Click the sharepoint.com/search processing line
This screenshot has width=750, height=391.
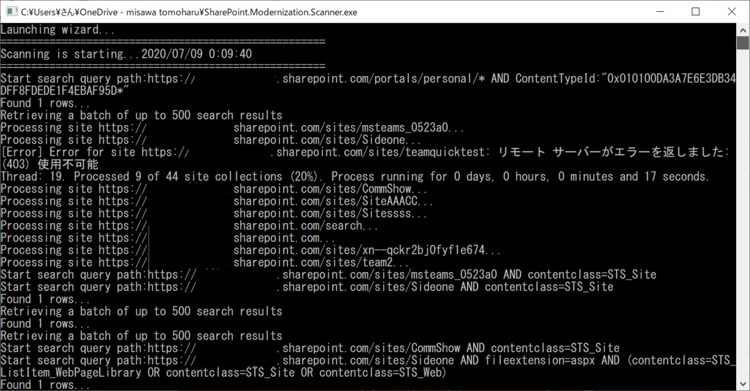point(189,225)
